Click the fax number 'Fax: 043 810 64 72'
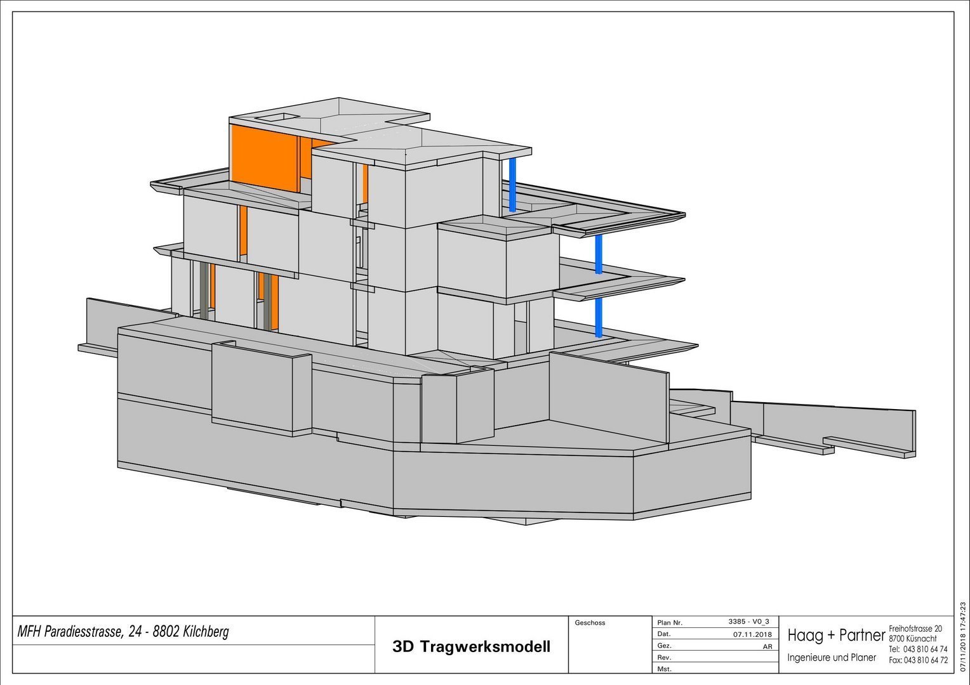This screenshot has height=685, width=970. [918, 660]
